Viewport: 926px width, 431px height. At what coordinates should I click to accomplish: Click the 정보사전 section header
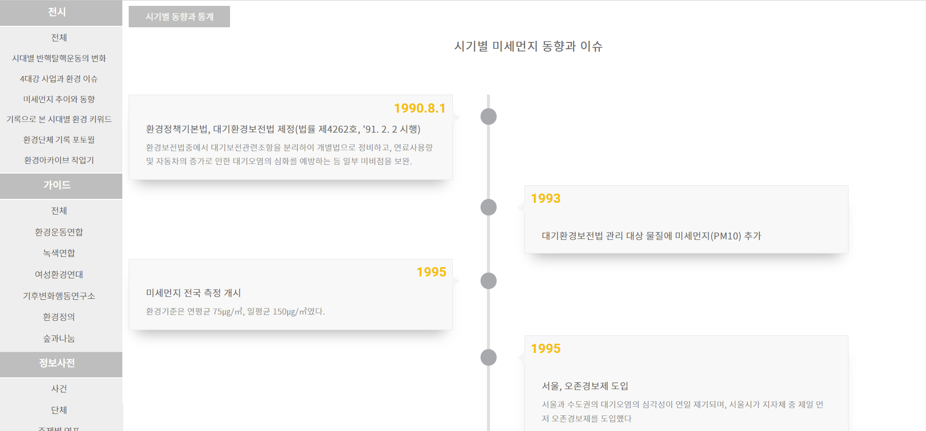(x=57, y=363)
